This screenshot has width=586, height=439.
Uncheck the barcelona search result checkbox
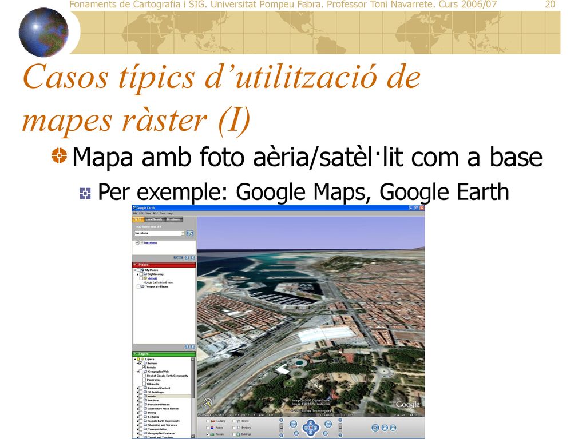click(x=137, y=242)
